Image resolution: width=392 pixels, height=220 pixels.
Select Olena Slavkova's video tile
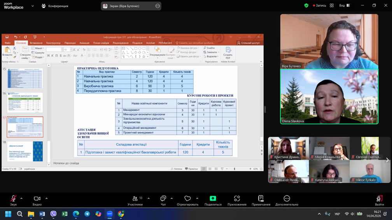(329, 97)
